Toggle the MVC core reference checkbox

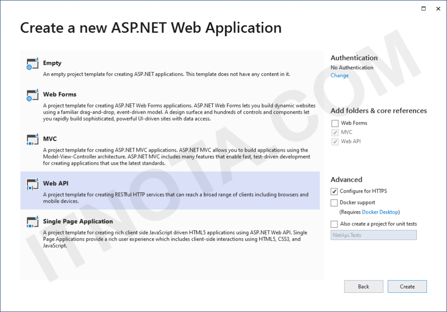(334, 132)
